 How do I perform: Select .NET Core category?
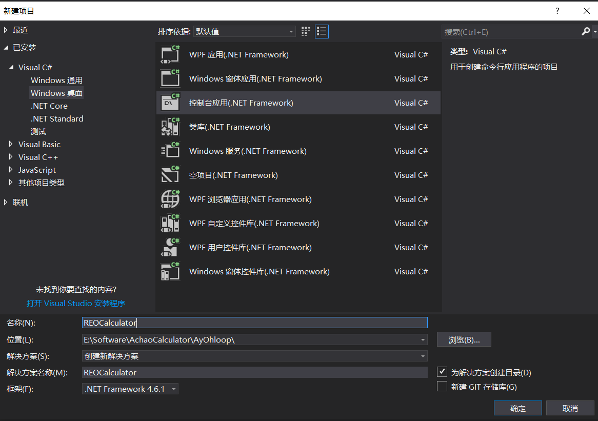click(49, 106)
